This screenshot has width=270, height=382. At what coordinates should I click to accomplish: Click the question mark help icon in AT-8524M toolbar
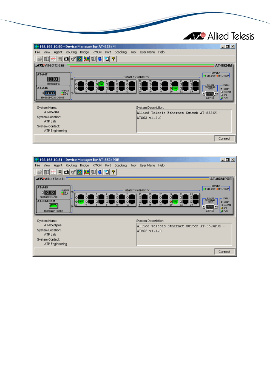click(113, 59)
